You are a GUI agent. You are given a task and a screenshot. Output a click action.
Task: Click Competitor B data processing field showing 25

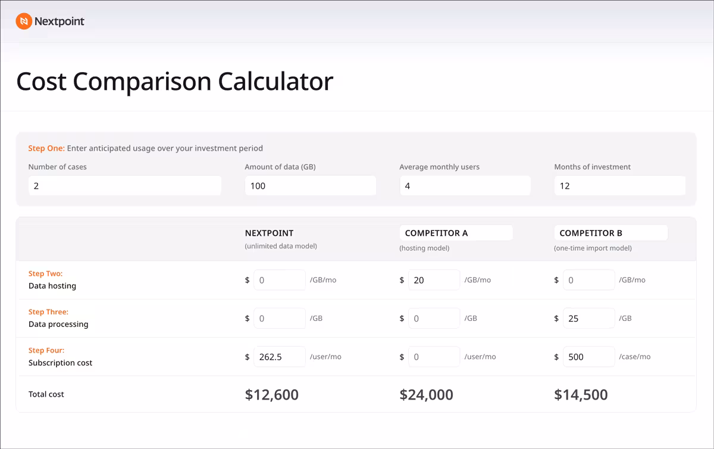click(x=589, y=319)
